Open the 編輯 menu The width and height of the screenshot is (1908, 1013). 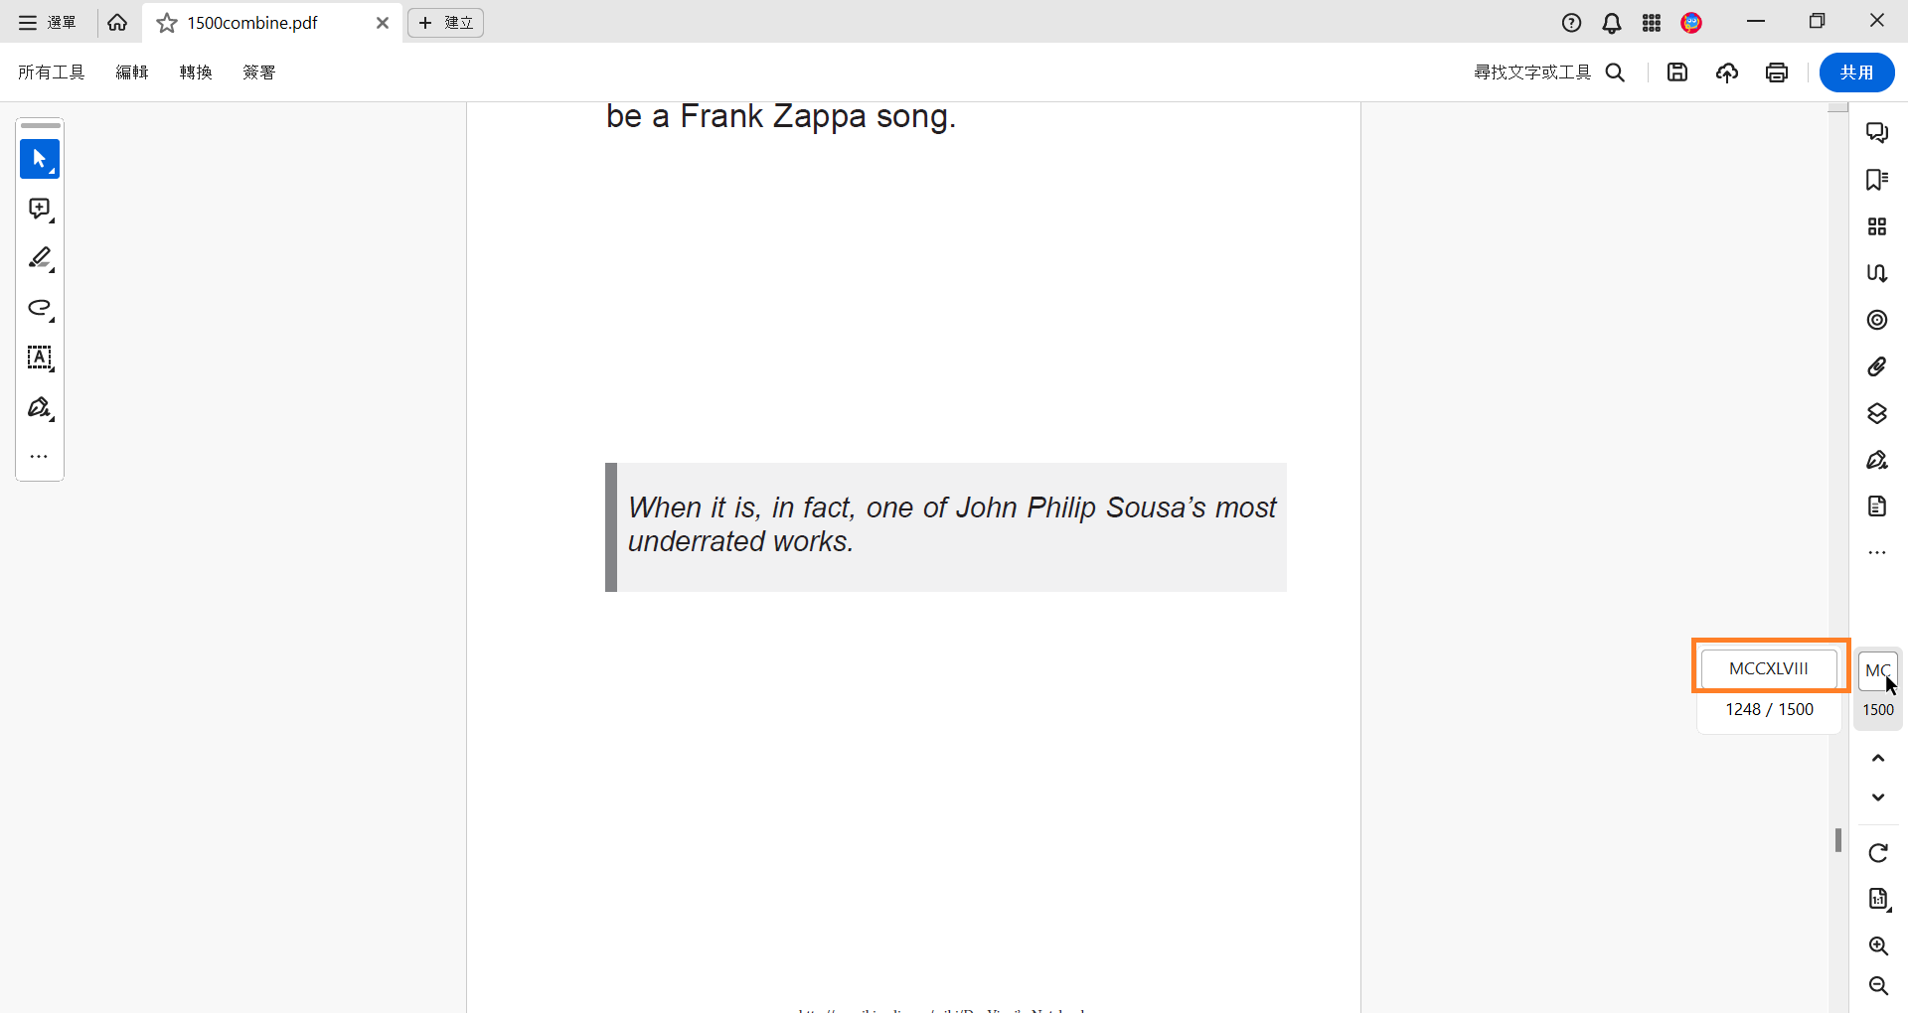pyautogui.click(x=131, y=72)
